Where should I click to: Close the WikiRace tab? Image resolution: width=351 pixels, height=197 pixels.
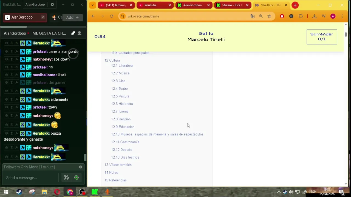coord(286,5)
